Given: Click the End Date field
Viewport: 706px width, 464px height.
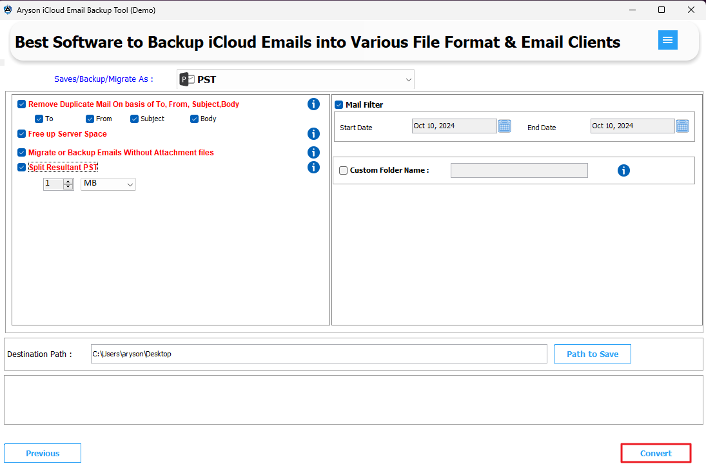Looking at the screenshot, I should coord(632,126).
